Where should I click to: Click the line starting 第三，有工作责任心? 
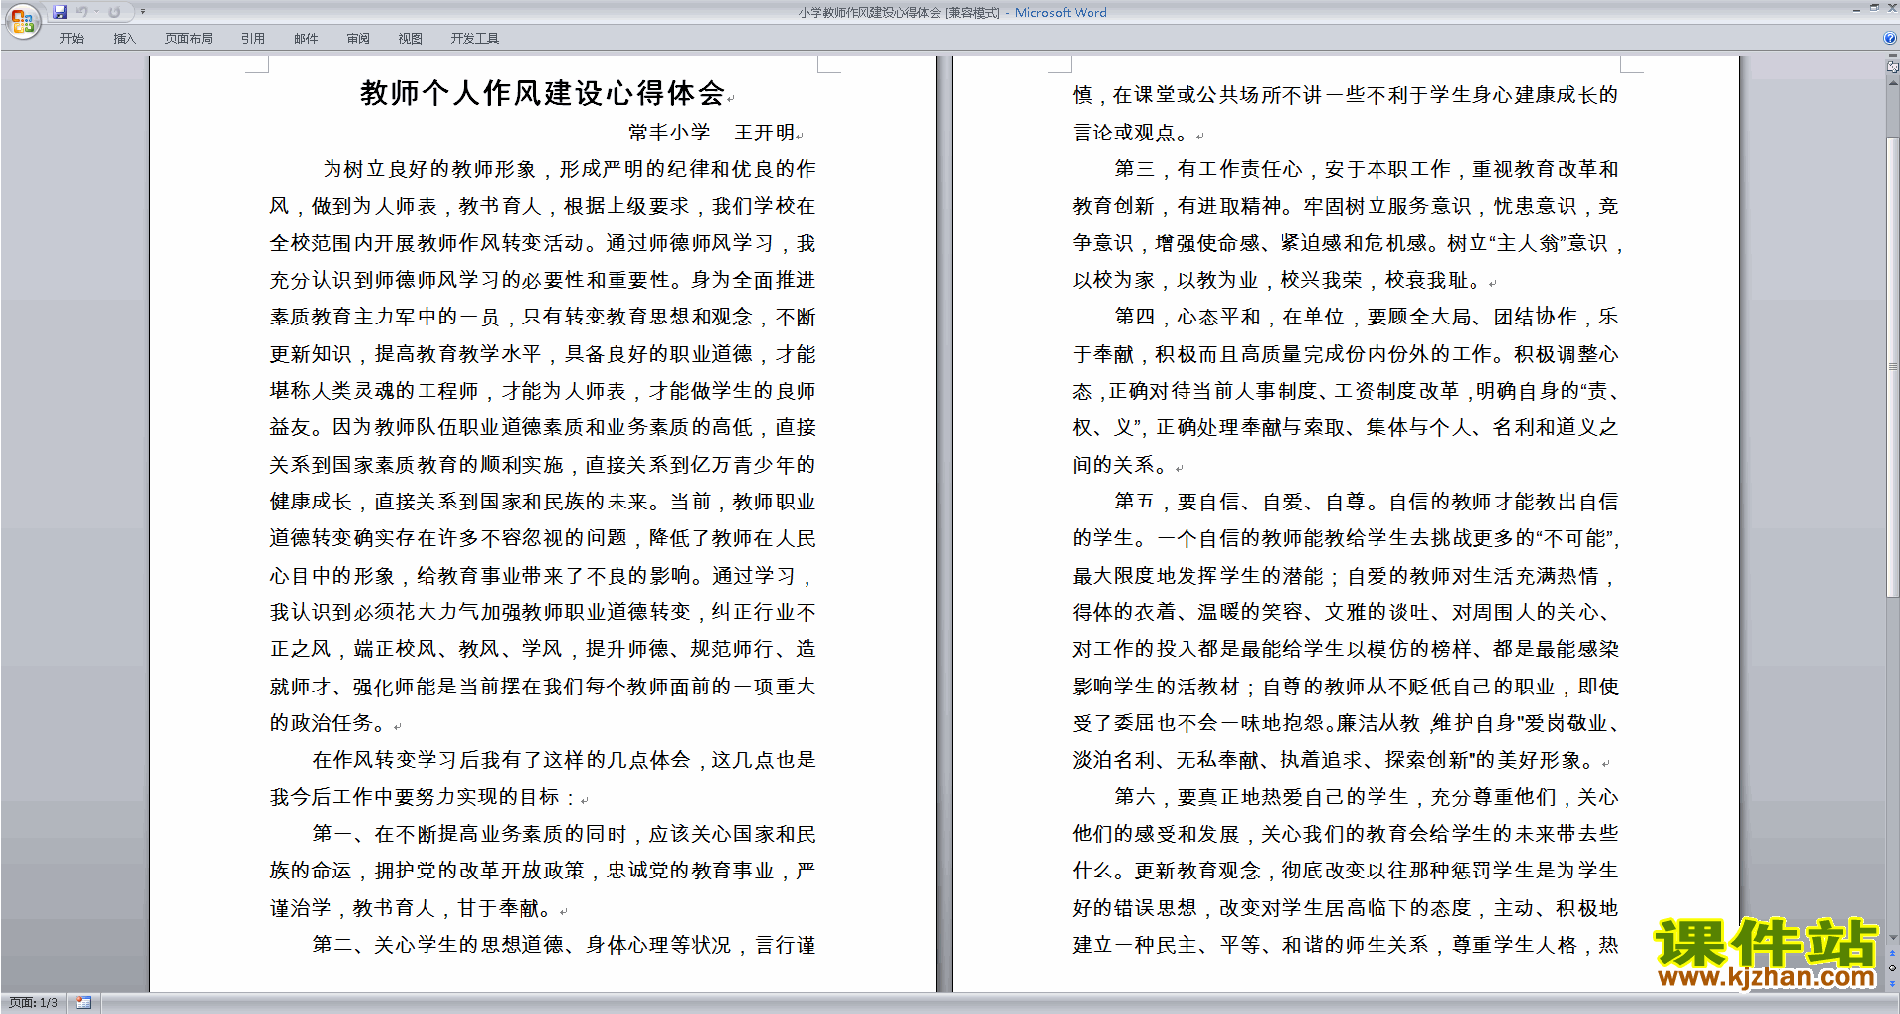pyautogui.click(x=1367, y=169)
